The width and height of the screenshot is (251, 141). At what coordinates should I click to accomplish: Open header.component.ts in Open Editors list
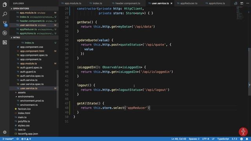coord(34,21)
